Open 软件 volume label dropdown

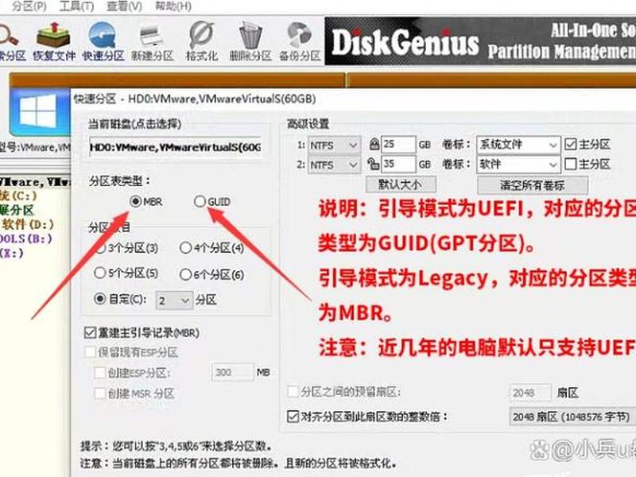[518, 165]
